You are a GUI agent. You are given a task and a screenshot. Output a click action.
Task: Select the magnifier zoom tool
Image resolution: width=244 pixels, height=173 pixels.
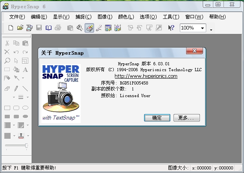7,61
